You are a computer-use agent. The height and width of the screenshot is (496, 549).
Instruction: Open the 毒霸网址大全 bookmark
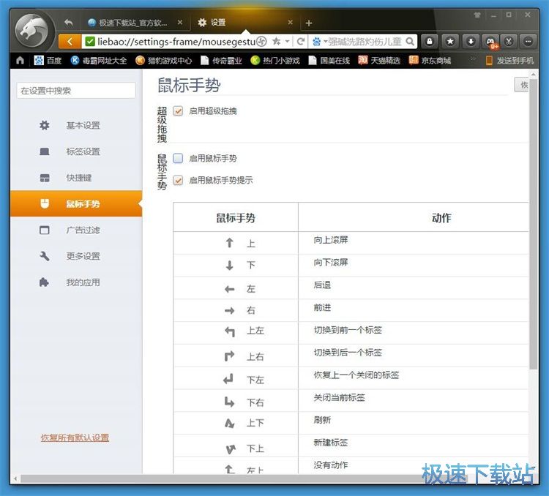click(98, 61)
